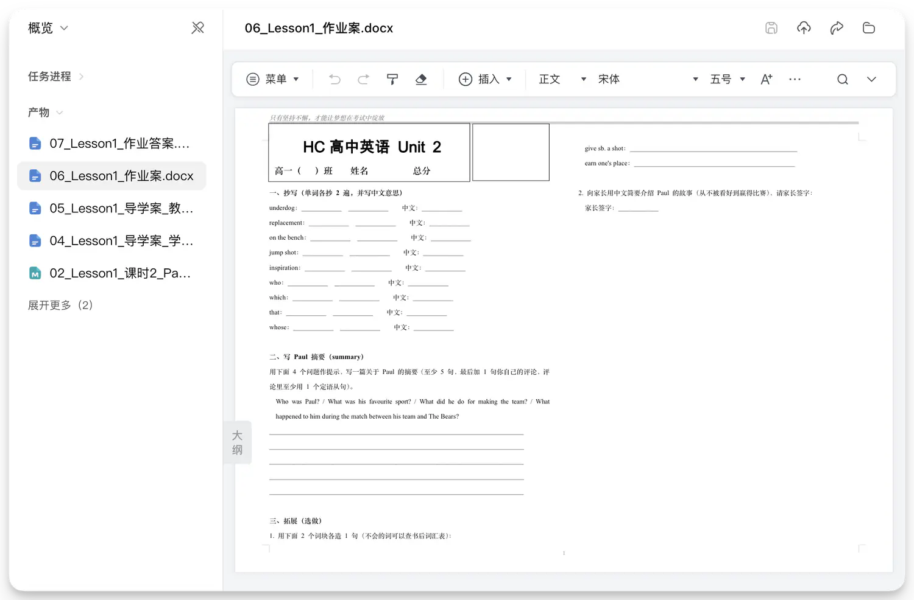914x600 pixels.
Task: Click the word underdog in document
Action: pos(282,208)
